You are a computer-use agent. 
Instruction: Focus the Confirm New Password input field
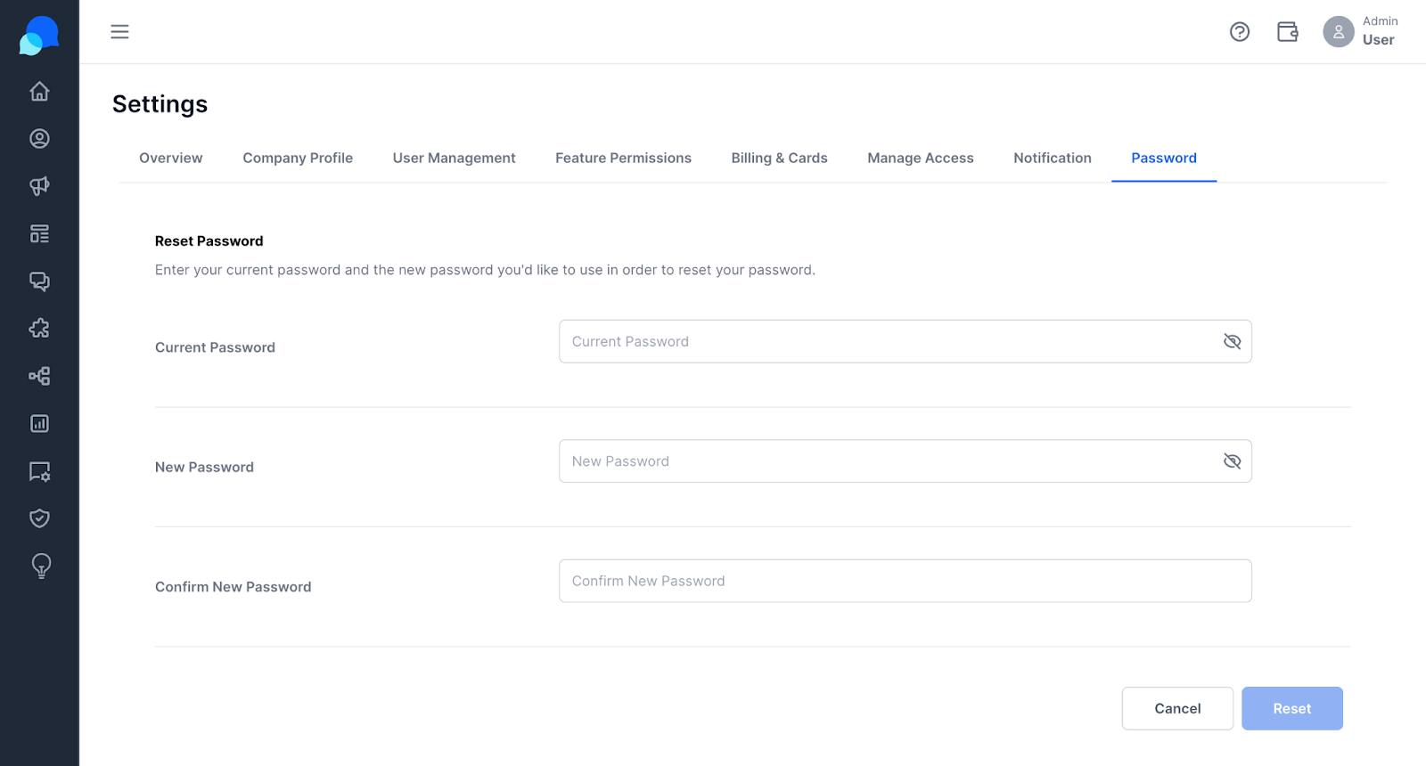[x=906, y=582]
